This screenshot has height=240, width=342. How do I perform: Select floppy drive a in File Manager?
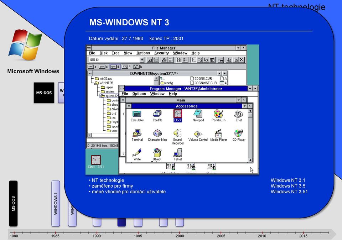tap(92, 67)
